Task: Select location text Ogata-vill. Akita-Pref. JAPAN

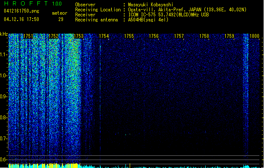Action: coord(165,10)
